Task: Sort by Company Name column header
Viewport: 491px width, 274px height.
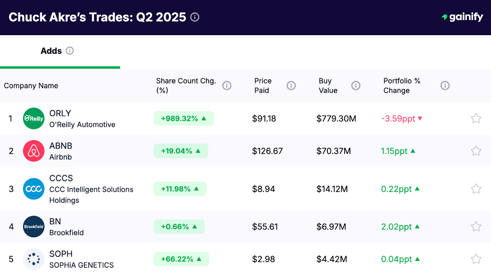Action: coord(31,86)
